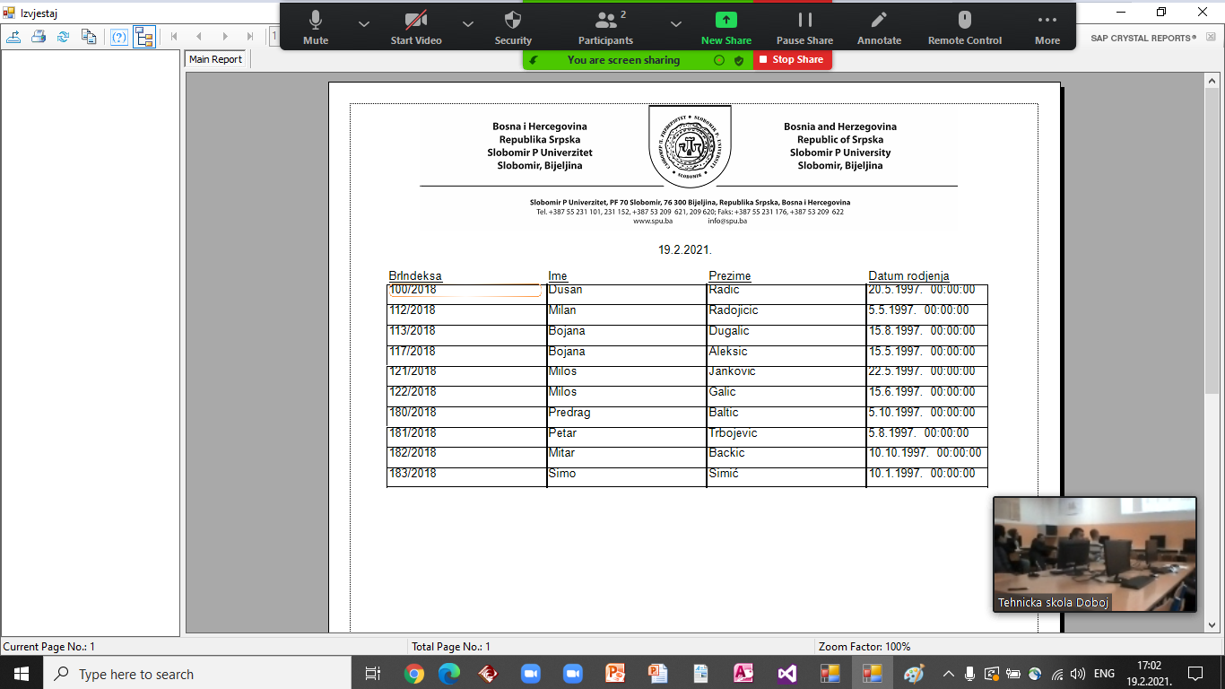Expand the audio options arrow beside Mute
The height and width of the screenshot is (689, 1225).
coord(363,24)
